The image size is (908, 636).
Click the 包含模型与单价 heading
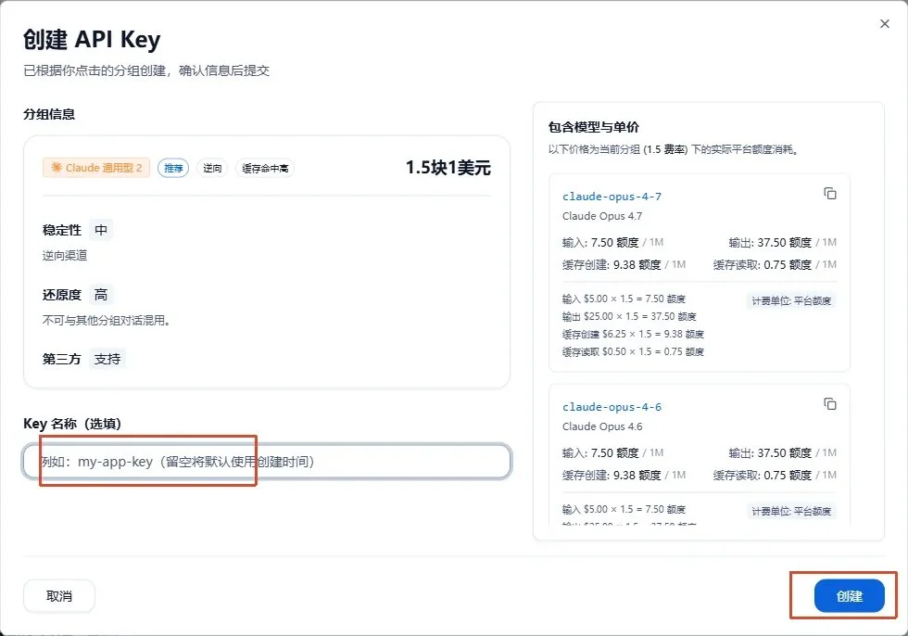(594, 127)
